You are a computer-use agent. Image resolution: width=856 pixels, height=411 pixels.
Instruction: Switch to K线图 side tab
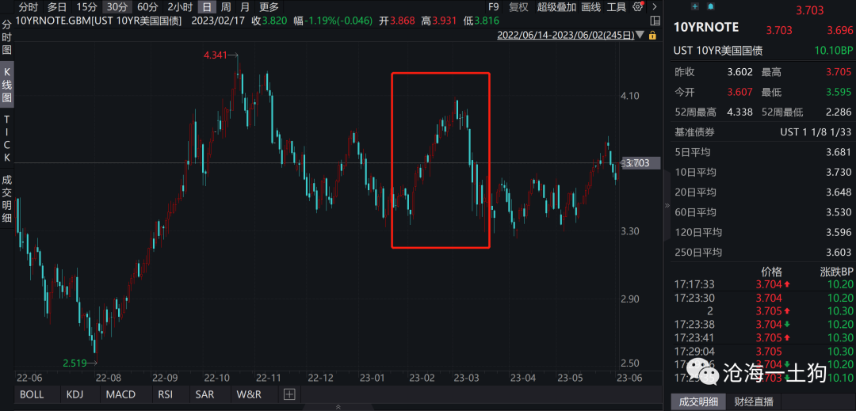[7, 85]
